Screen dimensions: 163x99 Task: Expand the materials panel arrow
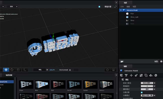pos(116,75)
